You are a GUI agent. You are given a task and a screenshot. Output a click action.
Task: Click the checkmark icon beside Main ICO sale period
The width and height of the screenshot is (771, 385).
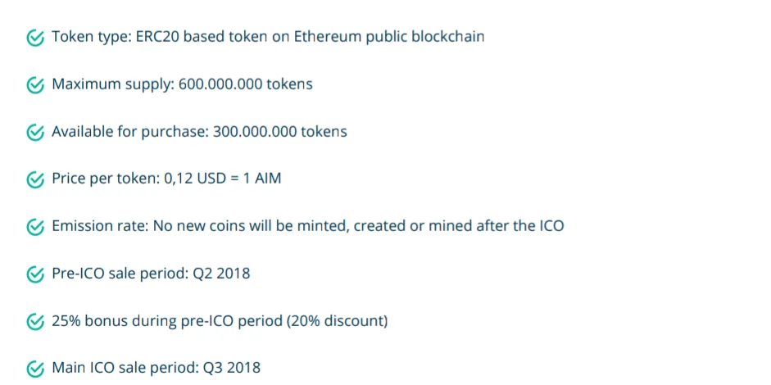click(35, 369)
